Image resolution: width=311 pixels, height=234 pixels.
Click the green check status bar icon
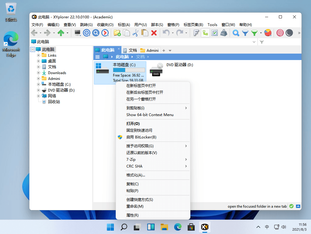(291, 206)
